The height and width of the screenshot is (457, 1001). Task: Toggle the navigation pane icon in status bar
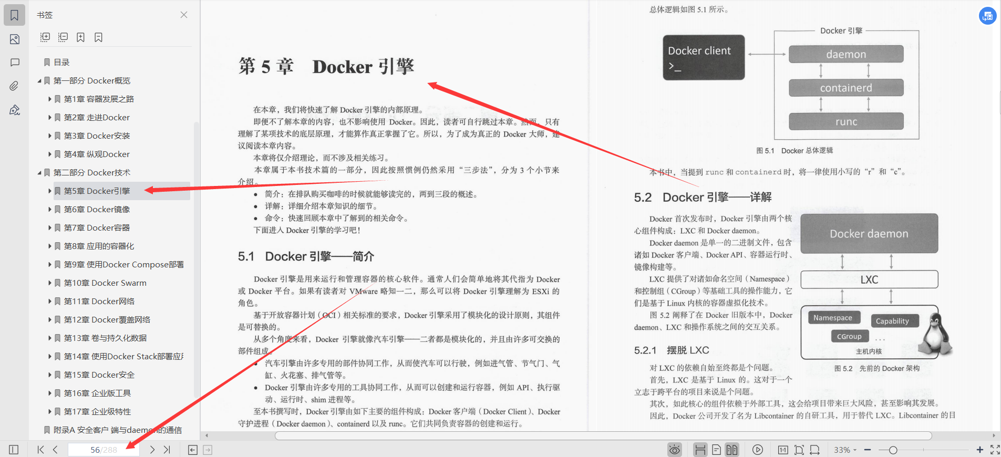coord(14,450)
